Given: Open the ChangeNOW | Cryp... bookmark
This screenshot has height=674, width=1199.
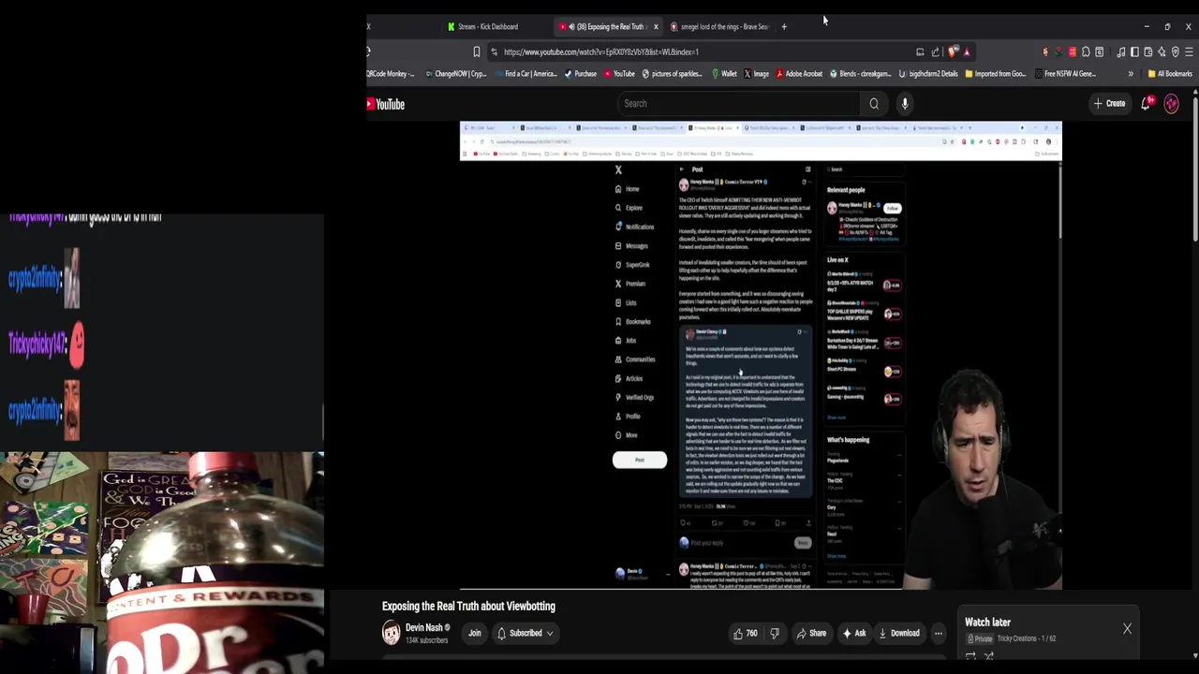Looking at the screenshot, I should pos(457,74).
